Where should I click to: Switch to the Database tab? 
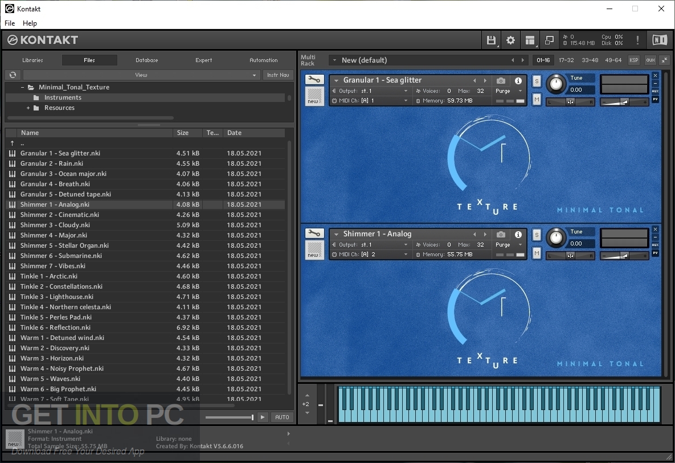click(x=147, y=60)
